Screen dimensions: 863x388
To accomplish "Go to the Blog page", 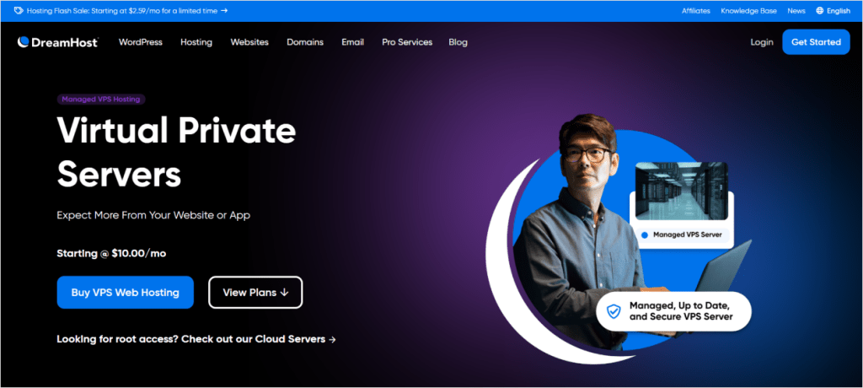I will coord(458,42).
